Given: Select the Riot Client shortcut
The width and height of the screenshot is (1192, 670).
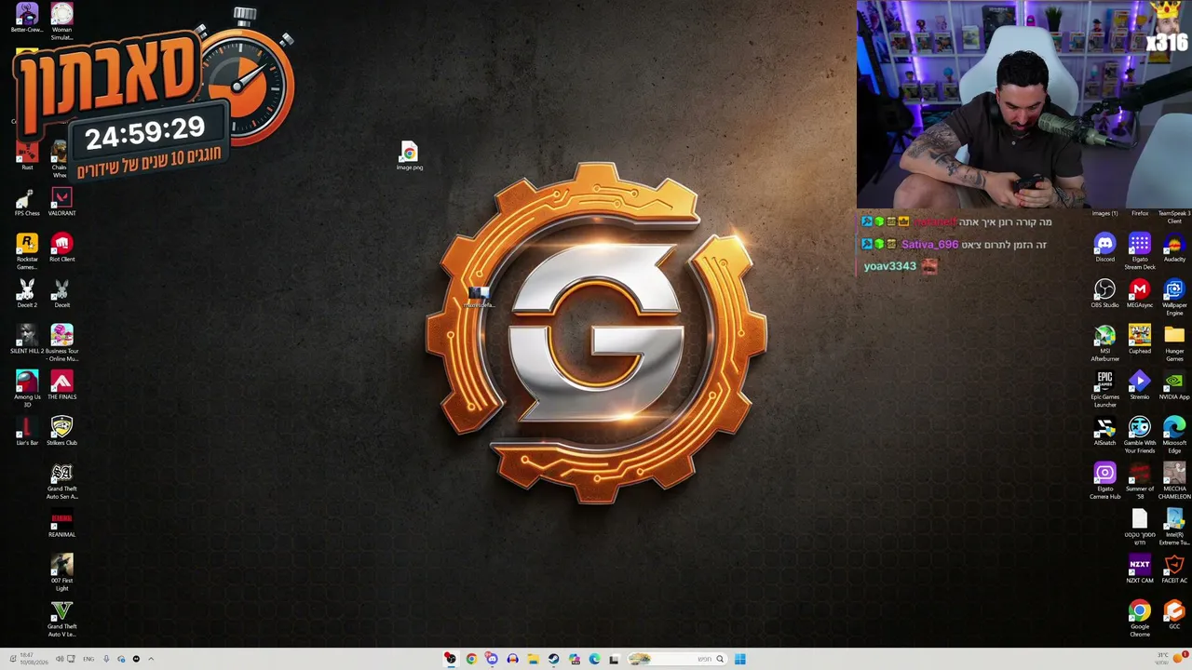Looking at the screenshot, I should [61, 248].
